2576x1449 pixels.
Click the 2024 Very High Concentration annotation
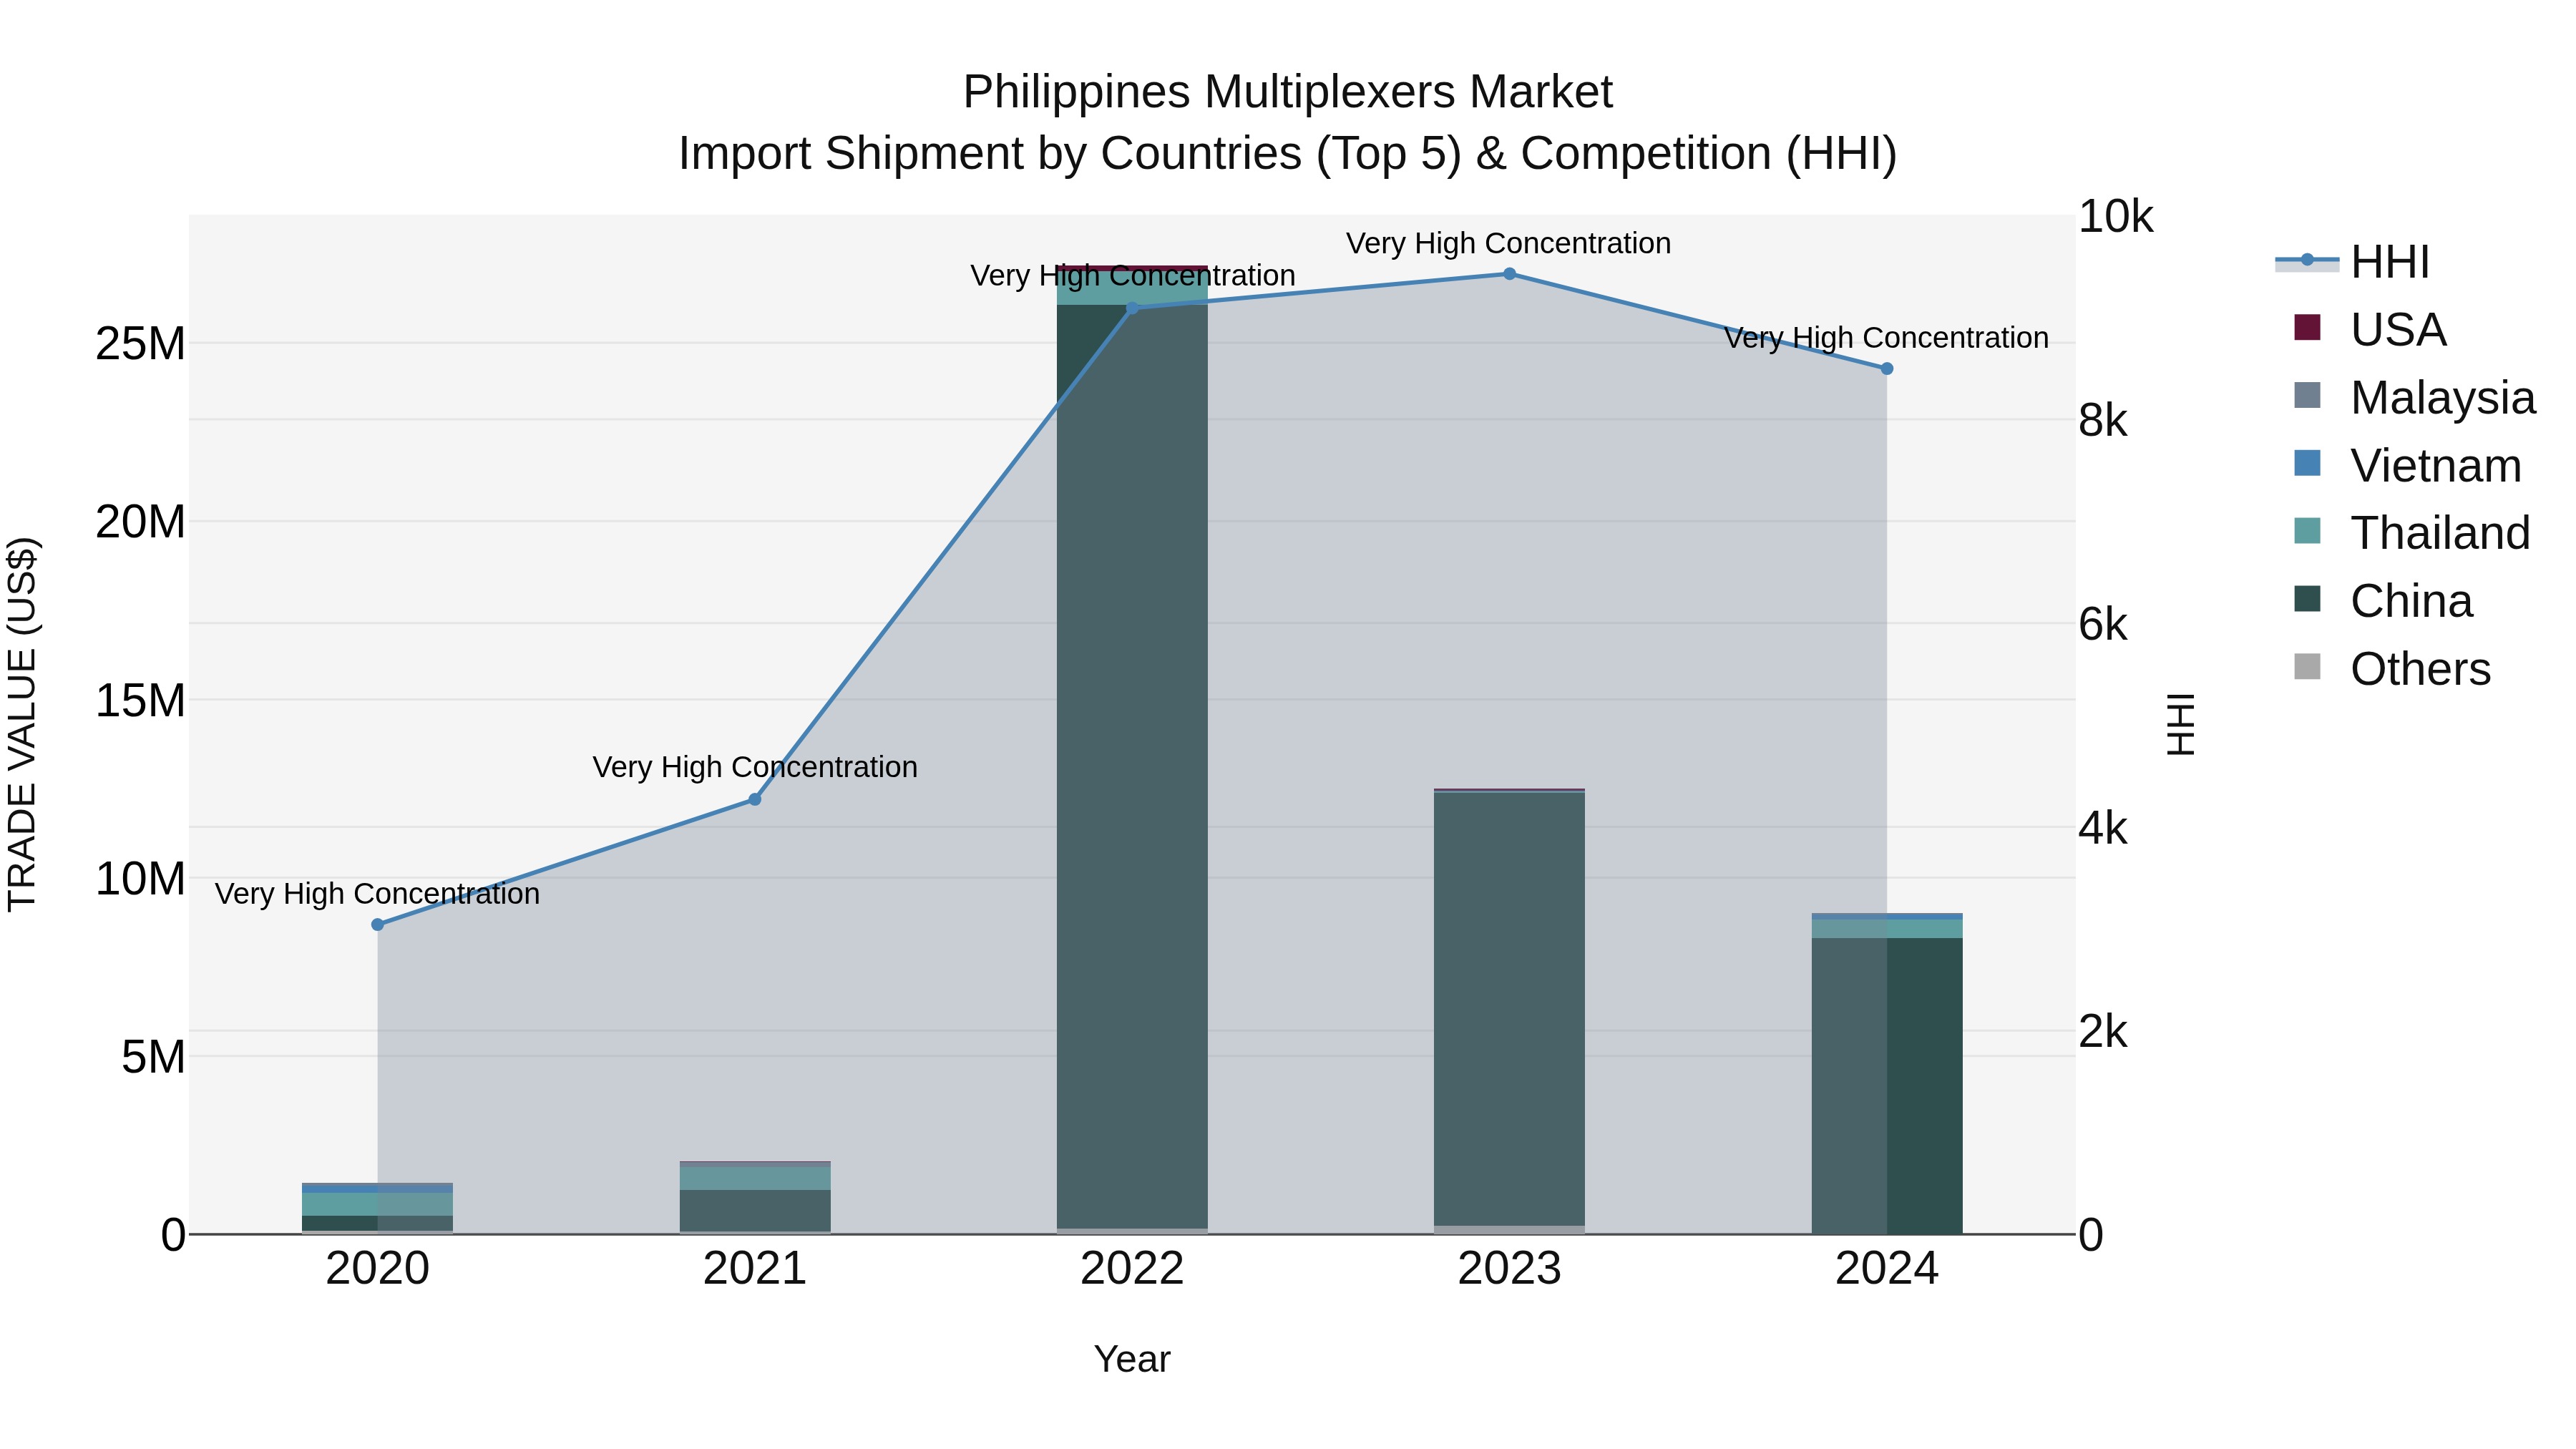click(x=1886, y=338)
